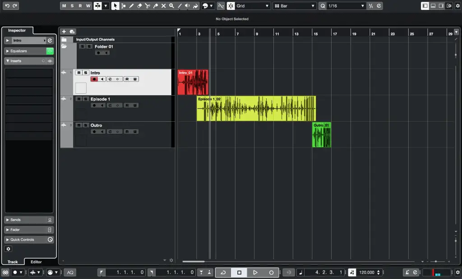Click the Apply Quantize Q icon
Screen dimensions: 462x279
click(x=323, y=5)
